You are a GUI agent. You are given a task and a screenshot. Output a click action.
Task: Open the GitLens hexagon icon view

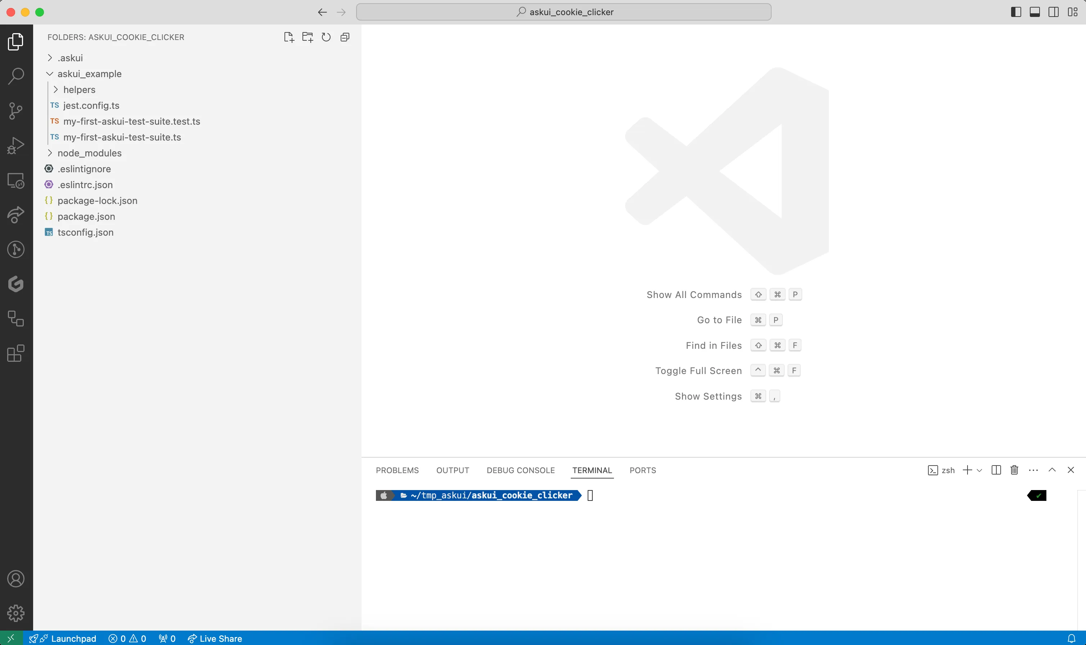tap(16, 284)
